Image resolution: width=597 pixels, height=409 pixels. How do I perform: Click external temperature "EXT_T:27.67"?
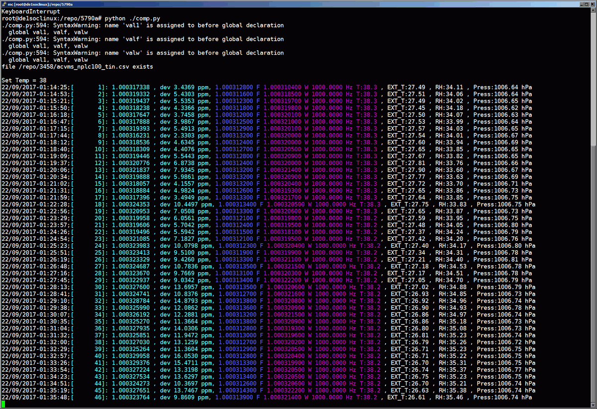[x=406, y=157]
